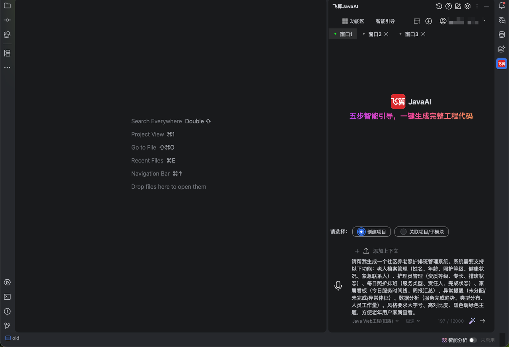The height and width of the screenshot is (347, 509).
Task: Open the 功能区 section
Action: (353, 21)
